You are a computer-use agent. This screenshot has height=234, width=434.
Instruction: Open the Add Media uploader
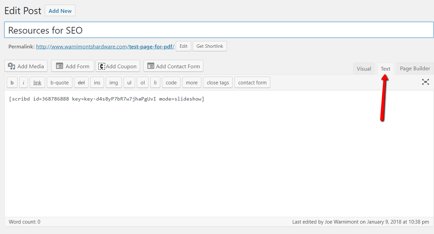[x=26, y=66]
